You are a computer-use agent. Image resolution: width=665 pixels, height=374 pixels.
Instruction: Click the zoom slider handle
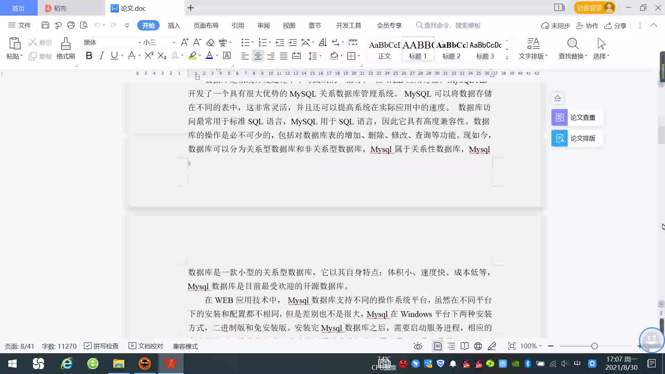click(x=594, y=346)
